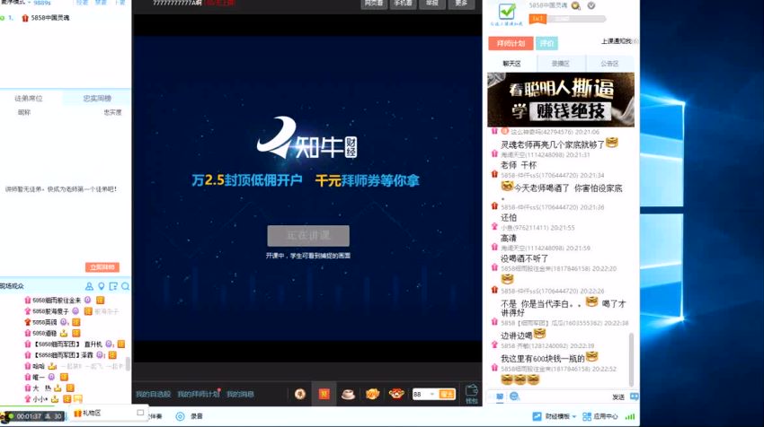Click the gift icon beside 5858中国灵魂 top-left

pyautogui.click(x=25, y=18)
